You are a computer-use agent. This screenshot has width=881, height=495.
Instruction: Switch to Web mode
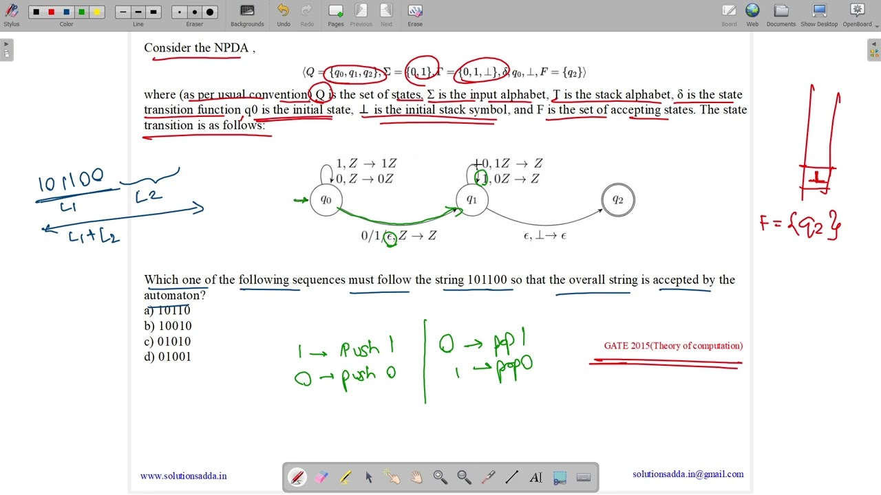click(x=752, y=15)
